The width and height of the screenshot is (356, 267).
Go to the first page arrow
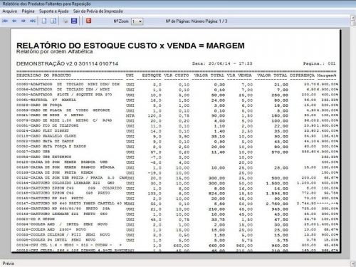[5, 21]
